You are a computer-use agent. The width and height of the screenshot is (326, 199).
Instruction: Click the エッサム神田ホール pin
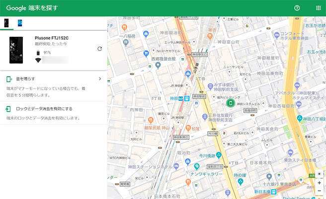194,42
